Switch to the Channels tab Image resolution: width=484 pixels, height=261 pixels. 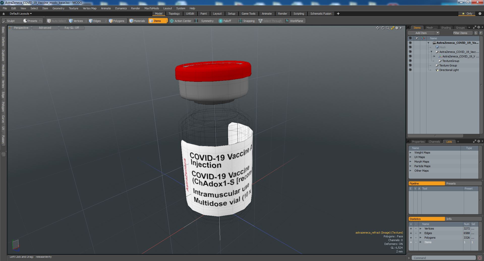(x=434, y=142)
